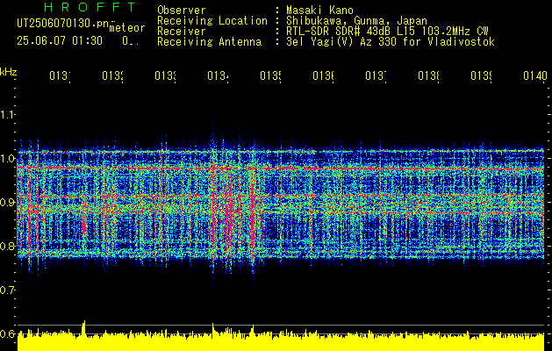Select observer name 'Masaki Kano'
The height and width of the screenshot is (351, 552).
pyautogui.click(x=319, y=10)
